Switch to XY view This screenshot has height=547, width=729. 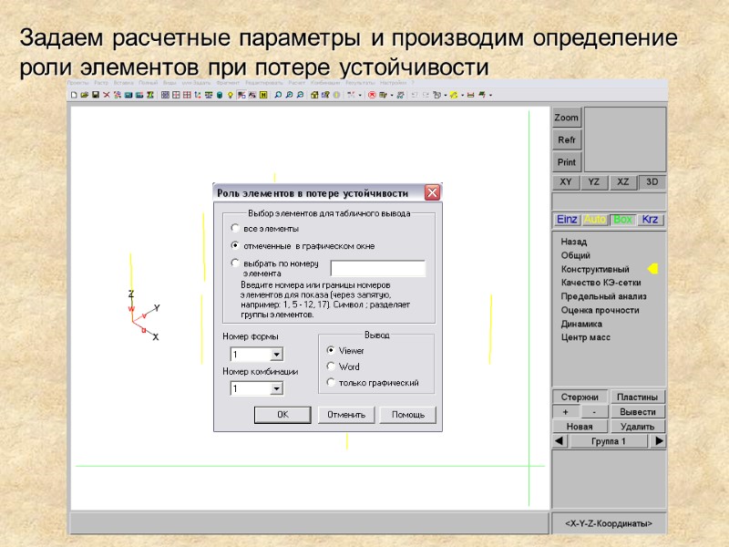point(566,182)
